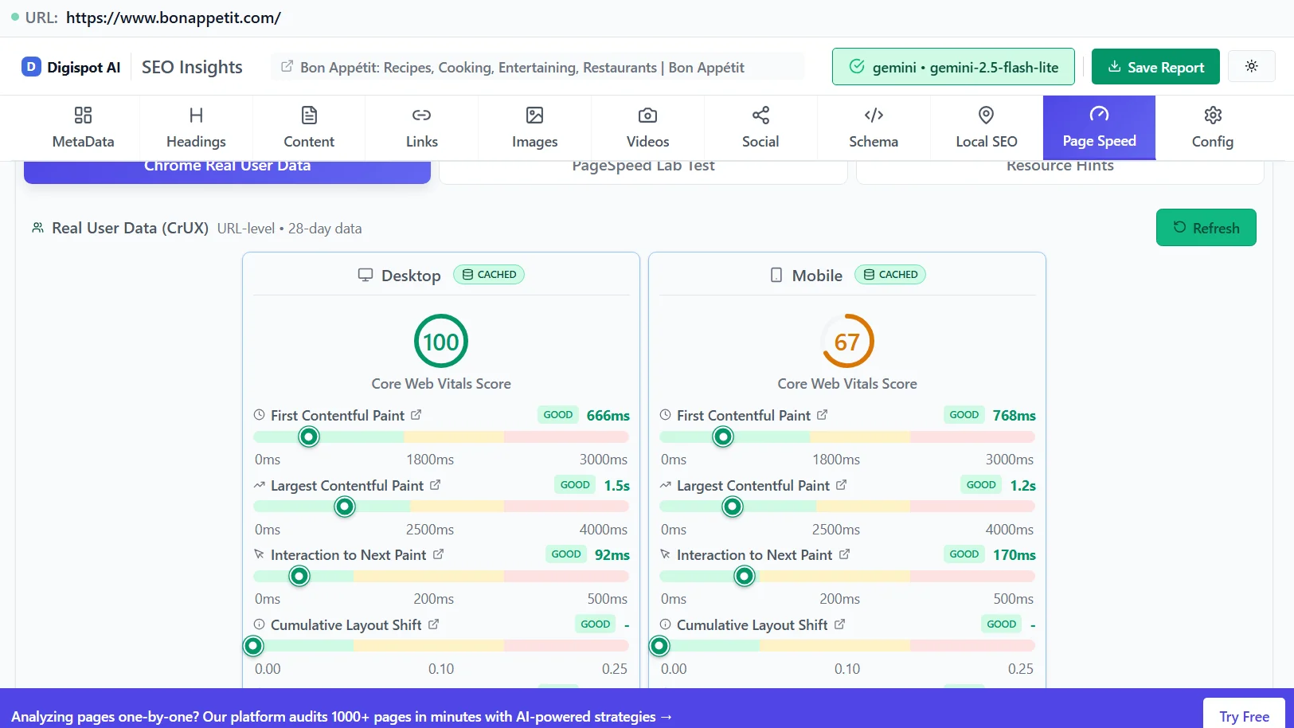
Task: Click the platform audits banner text
Action: pos(342,717)
